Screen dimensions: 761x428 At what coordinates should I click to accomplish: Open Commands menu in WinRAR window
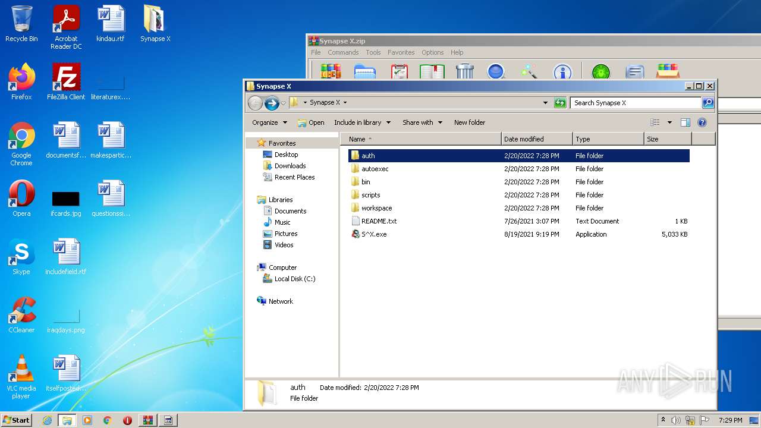[343, 52]
